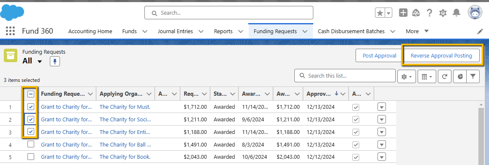Open the Display As table menu
Image resolution: width=489 pixels, height=165 pixels.
(427, 76)
